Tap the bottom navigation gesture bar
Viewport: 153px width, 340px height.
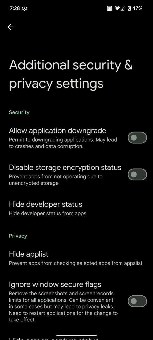click(x=77, y=335)
